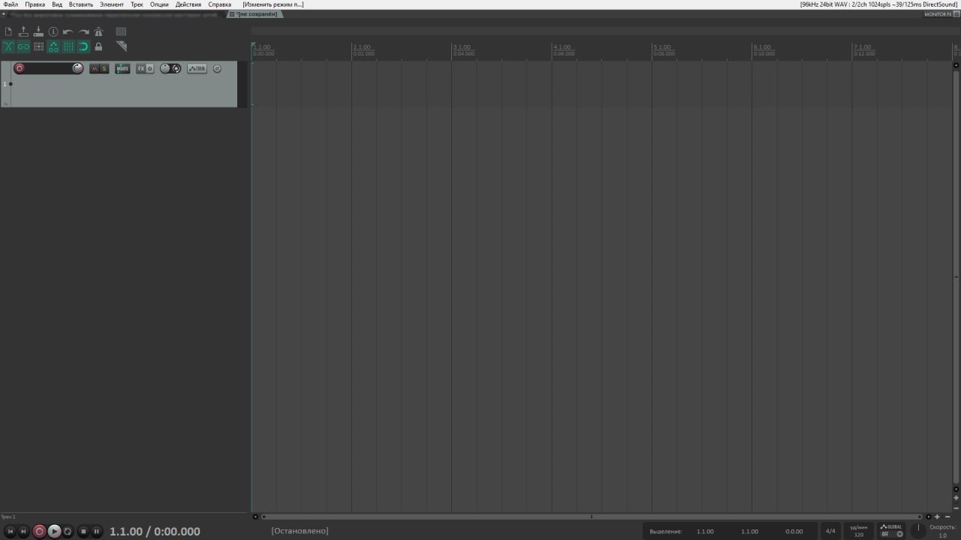Open the Опции menu
961x540 pixels.
point(159,4)
